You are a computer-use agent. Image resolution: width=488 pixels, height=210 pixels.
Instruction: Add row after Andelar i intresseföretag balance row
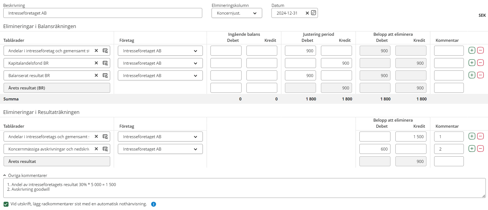pyautogui.click(x=472, y=50)
